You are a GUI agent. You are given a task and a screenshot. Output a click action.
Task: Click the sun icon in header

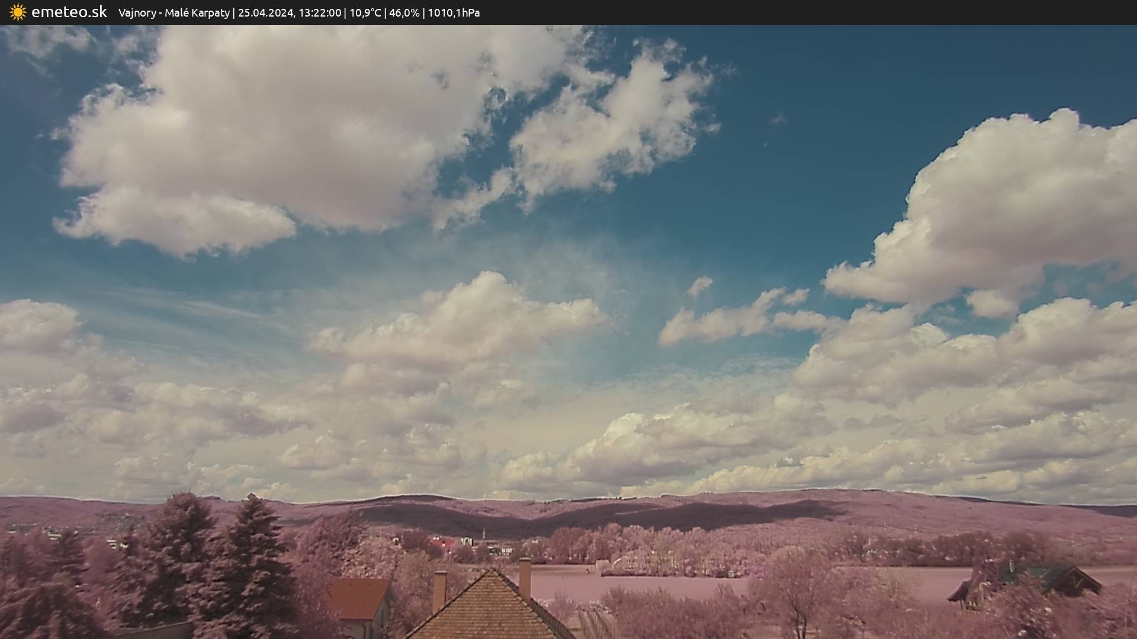pos(18,12)
